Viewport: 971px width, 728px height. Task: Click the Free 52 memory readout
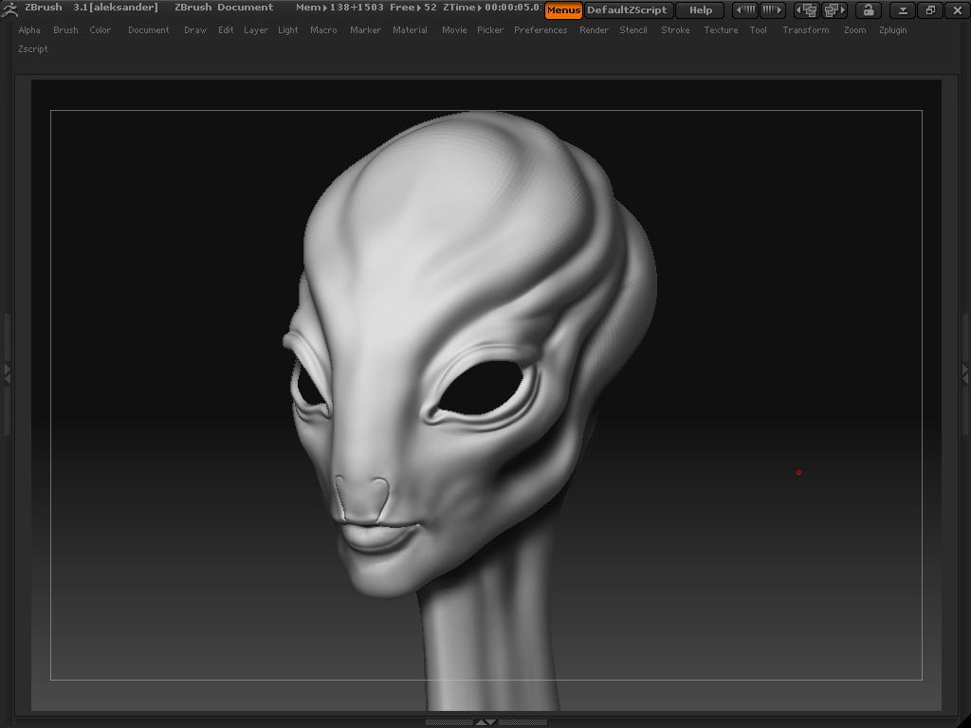pos(413,8)
